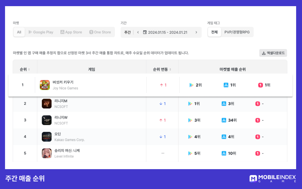Select the 전체 game tag
302x189 pixels.
tap(214, 32)
